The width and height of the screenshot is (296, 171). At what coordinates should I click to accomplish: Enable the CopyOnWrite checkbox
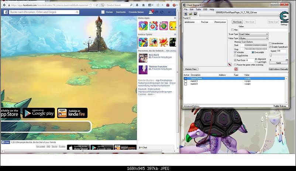pos(235,56)
